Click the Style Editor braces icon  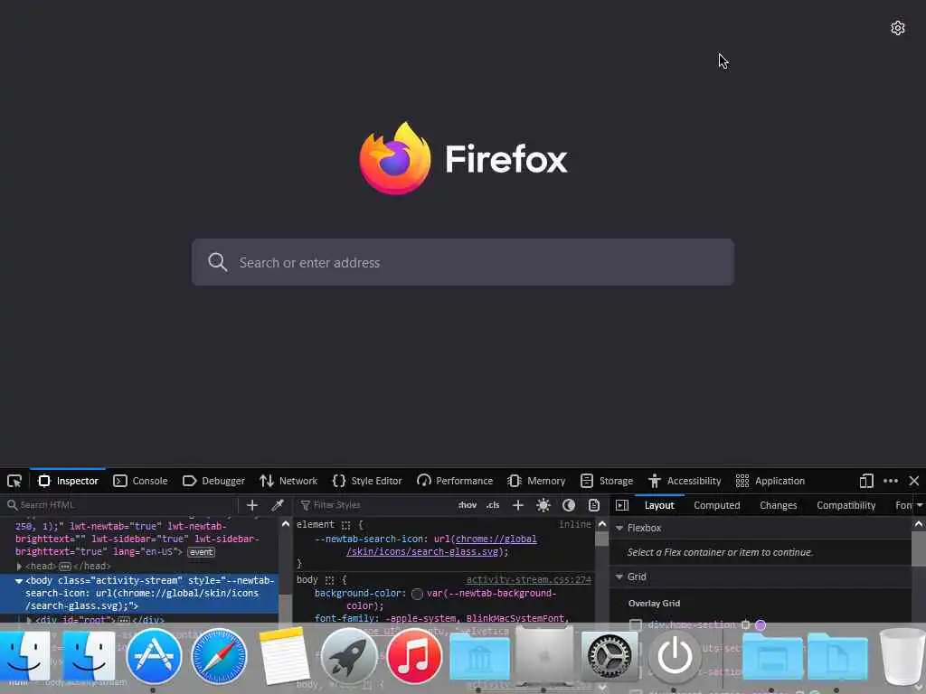click(x=339, y=481)
